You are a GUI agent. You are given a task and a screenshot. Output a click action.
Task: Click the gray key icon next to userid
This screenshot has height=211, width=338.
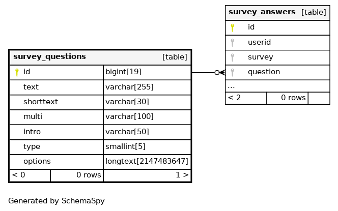[x=232, y=43]
